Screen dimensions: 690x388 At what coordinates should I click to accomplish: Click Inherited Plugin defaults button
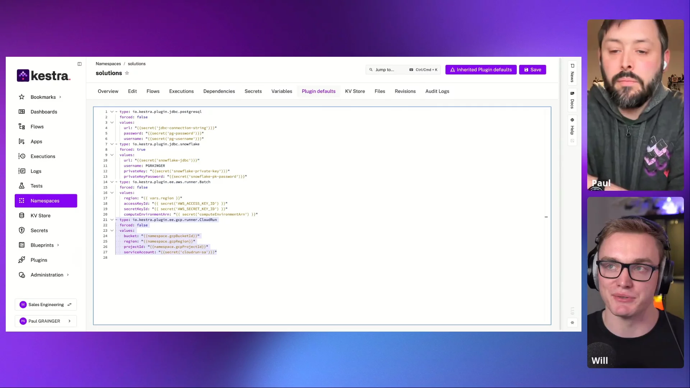coord(480,70)
